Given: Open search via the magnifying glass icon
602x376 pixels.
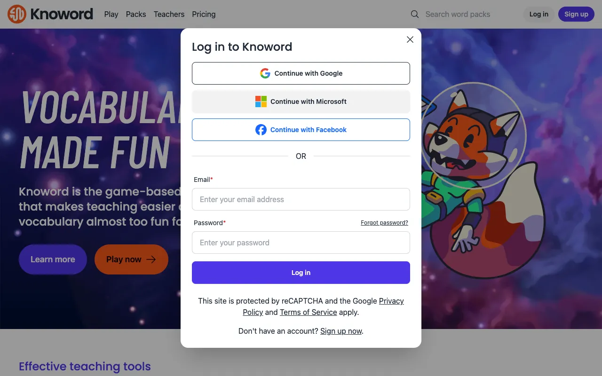Looking at the screenshot, I should pos(414,14).
